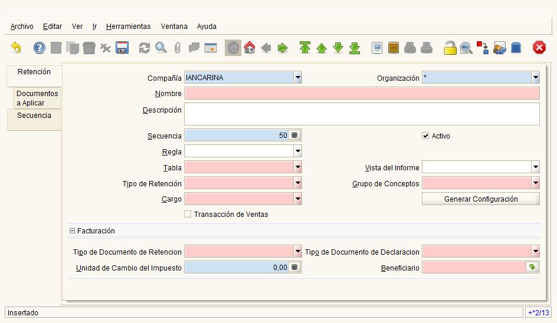Screen dimensions: 557x323
Task: Open the Ayuda menu
Action: point(207,27)
